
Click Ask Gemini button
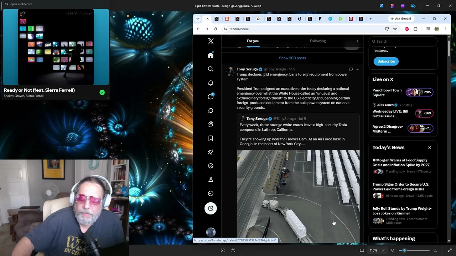point(401,18)
